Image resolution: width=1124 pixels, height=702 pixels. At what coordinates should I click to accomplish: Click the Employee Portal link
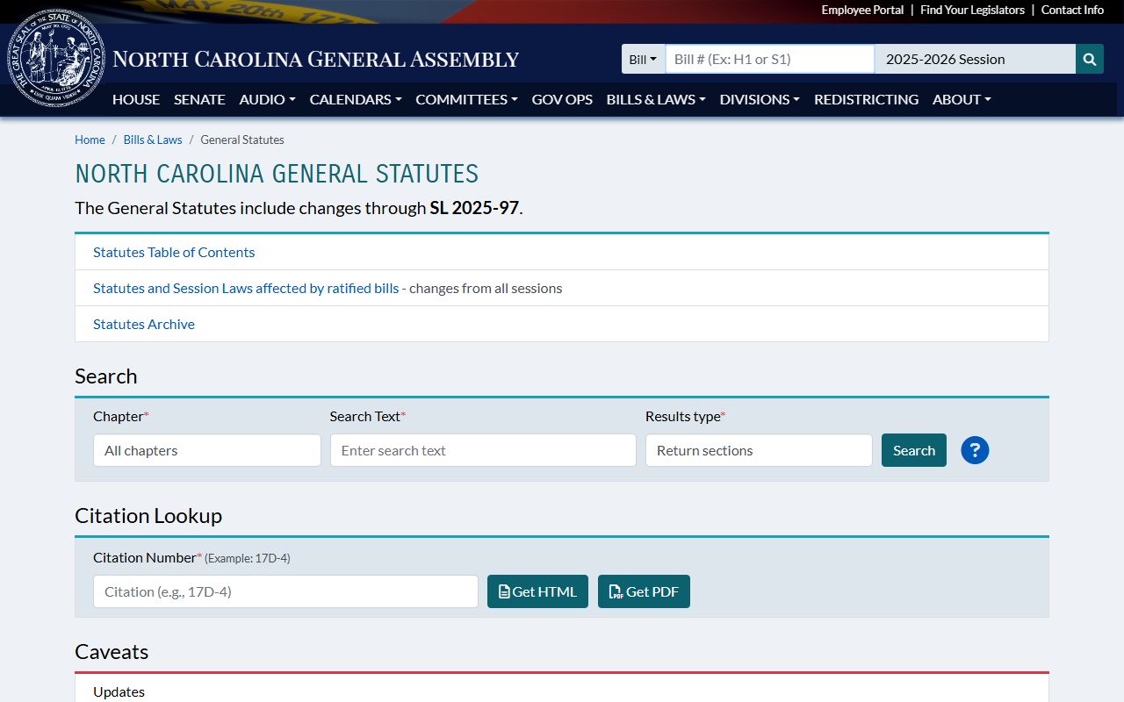click(862, 10)
